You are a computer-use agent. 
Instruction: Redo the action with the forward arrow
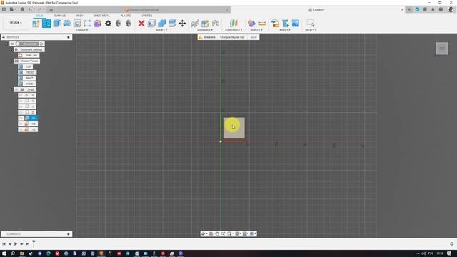(x=40, y=9)
